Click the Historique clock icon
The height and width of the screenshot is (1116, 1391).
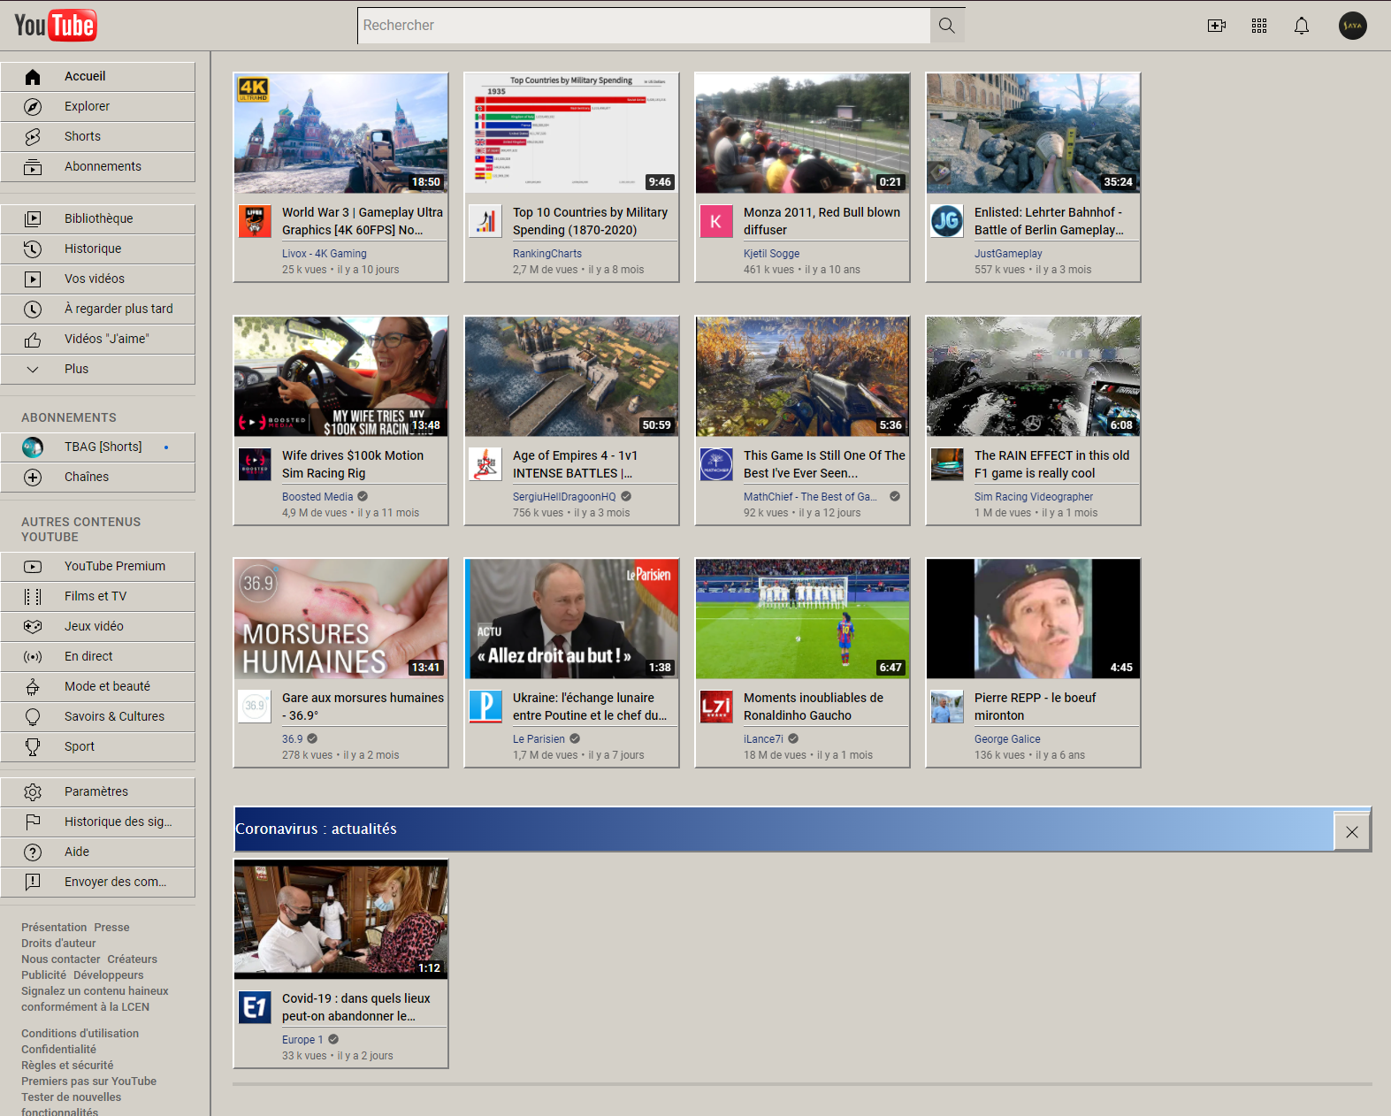[x=33, y=249]
